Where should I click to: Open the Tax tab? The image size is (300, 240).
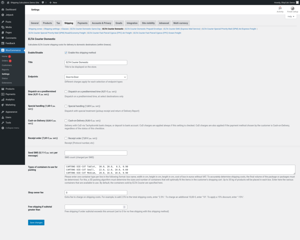[58, 23]
